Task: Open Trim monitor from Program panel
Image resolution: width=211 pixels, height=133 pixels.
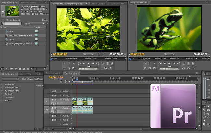Action: (x=193, y=68)
